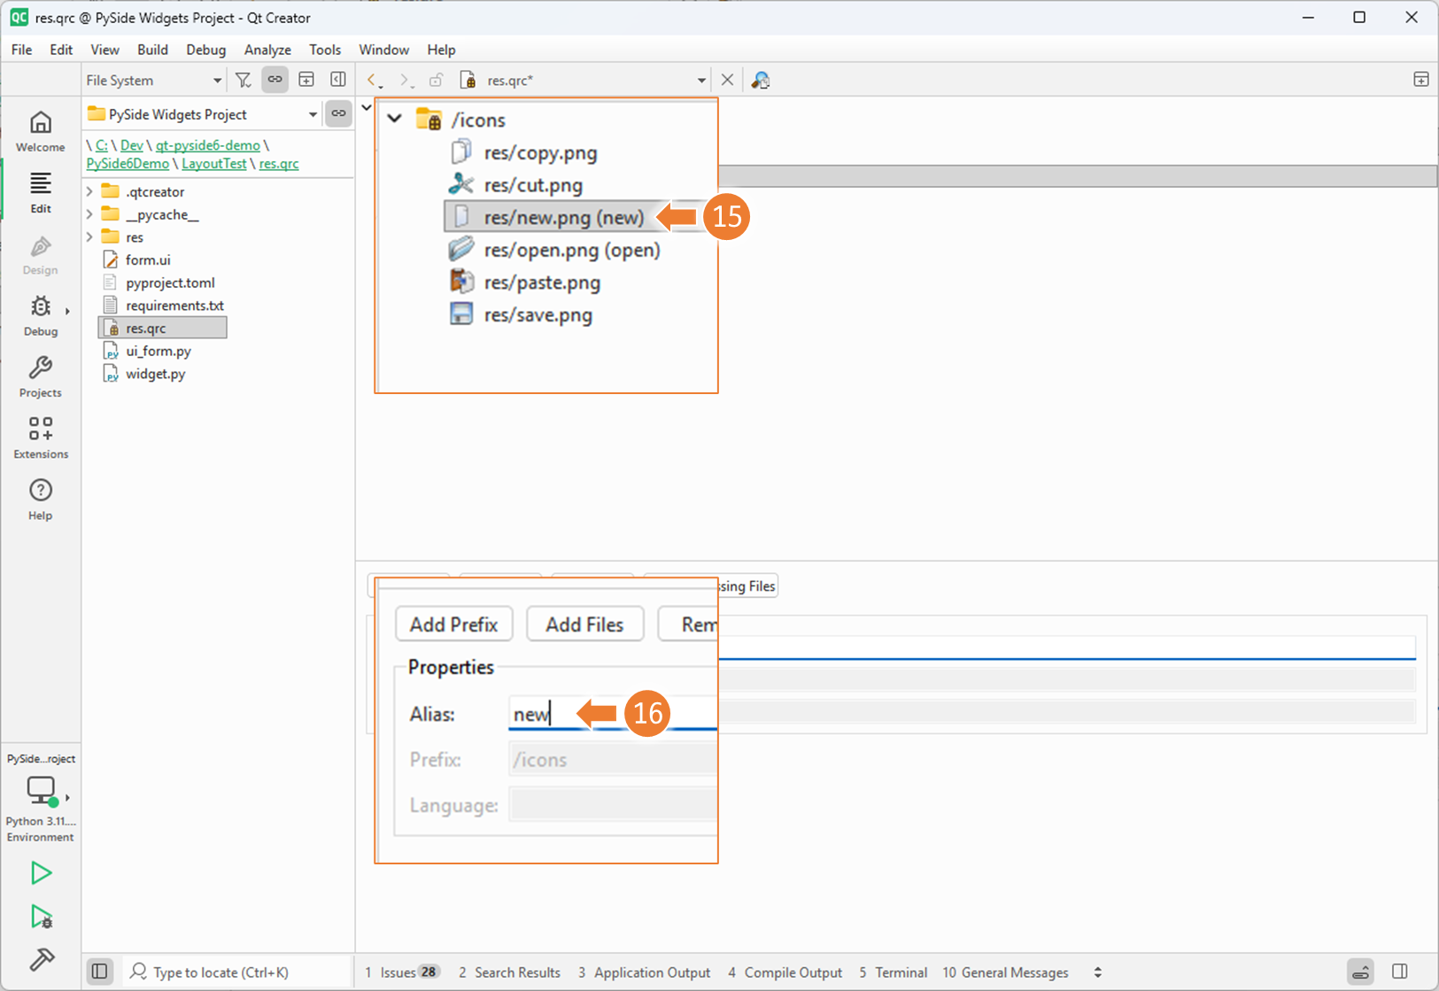The image size is (1439, 991).
Task: Open the File System view dropdown
Action: click(x=154, y=80)
